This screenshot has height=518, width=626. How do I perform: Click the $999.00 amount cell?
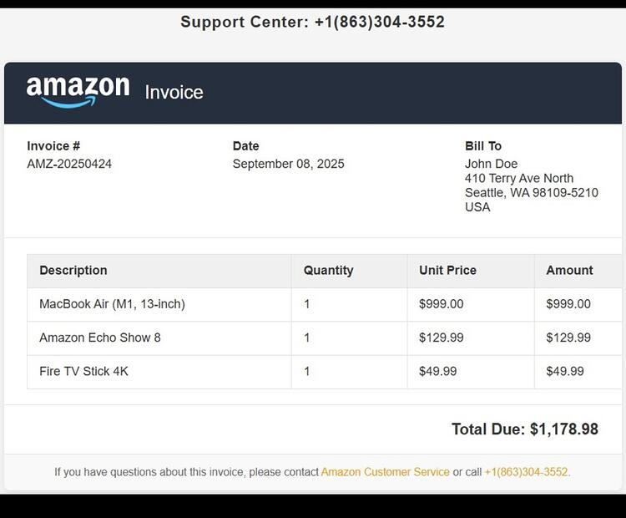pos(578,305)
